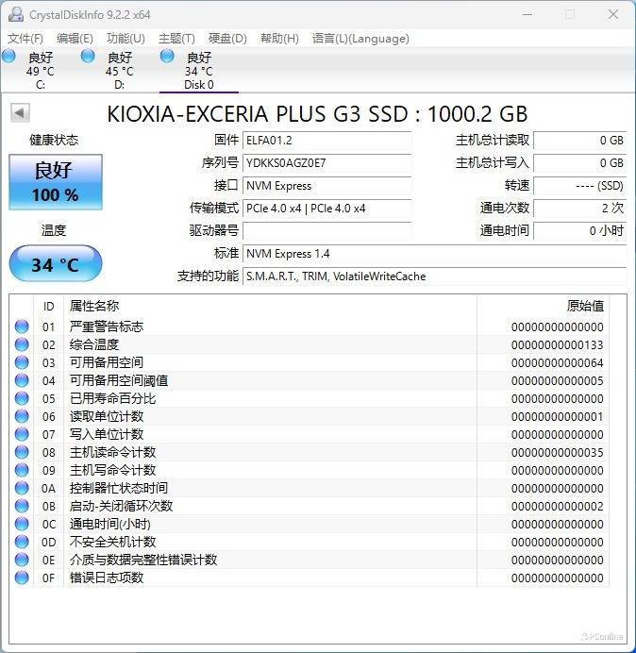This screenshot has width=636, height=653.
Task: Click status icon for attribute 01 严重警告标志
Action: [x=22, y=326]
